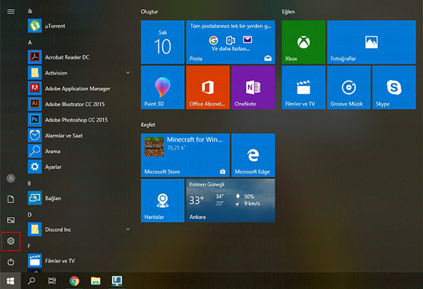Click the Keşfet group header
Viewport: 423px width, 289px height.
coord(148,125)
